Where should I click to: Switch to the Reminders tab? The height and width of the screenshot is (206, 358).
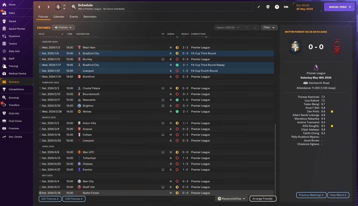pyautogui.click(x=90, y=17)
